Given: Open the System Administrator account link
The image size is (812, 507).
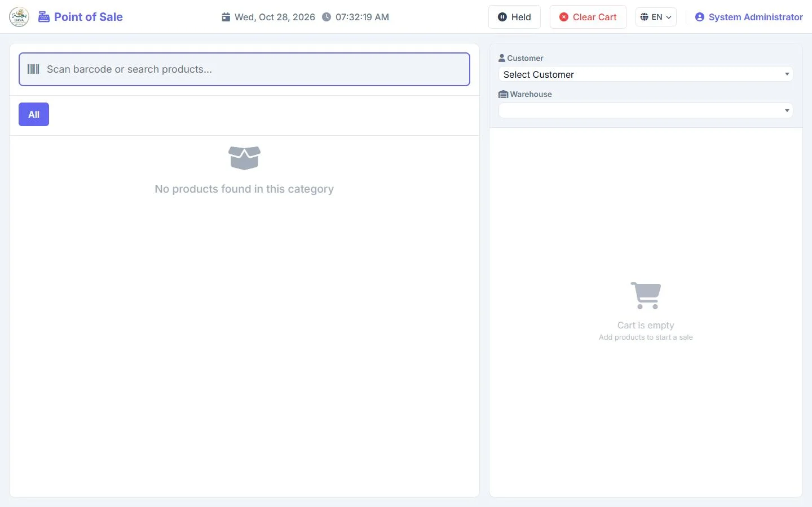Looking at the screenshot, I should point(749,17).
